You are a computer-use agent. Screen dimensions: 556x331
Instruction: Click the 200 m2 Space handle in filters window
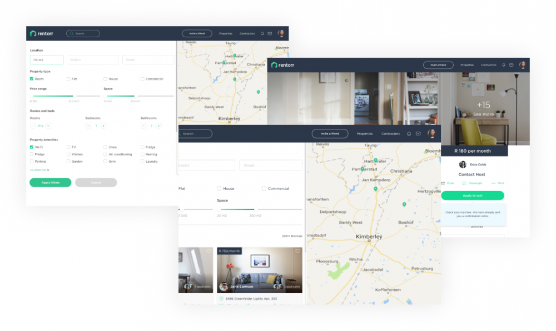coord(136,96)
